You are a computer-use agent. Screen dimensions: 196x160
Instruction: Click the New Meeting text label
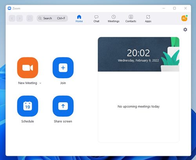pyautogui.click(x=27, y=83)
